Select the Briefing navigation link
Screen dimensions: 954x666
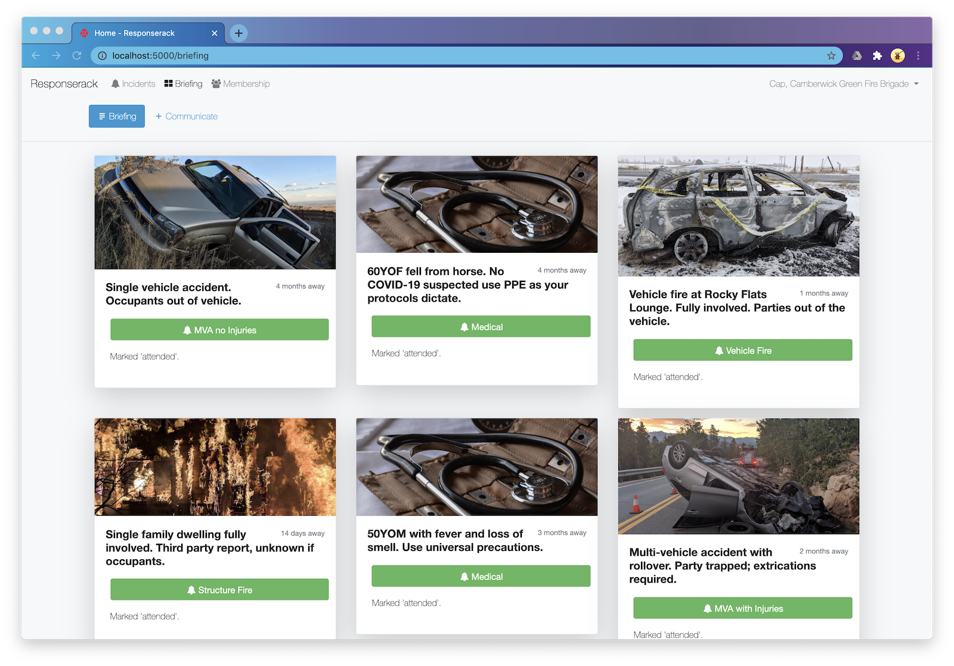pos(184,84)
